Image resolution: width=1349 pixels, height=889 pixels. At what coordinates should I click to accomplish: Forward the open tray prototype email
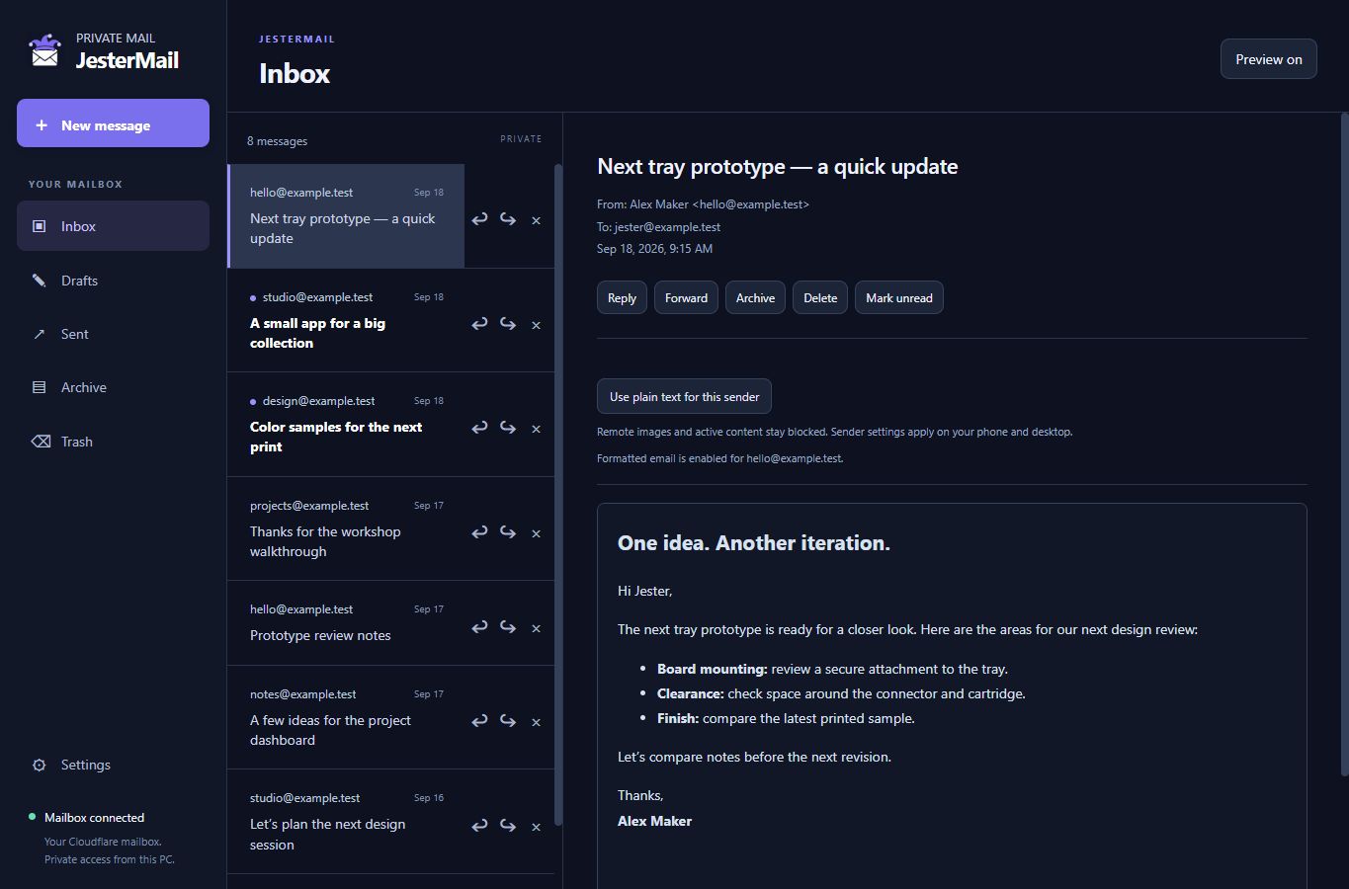point(686,297)
